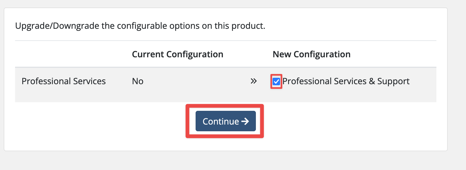This screenshot has height=170, width=466.
Task: Click the word New in the column header
Action: click(x=282, y=54)
